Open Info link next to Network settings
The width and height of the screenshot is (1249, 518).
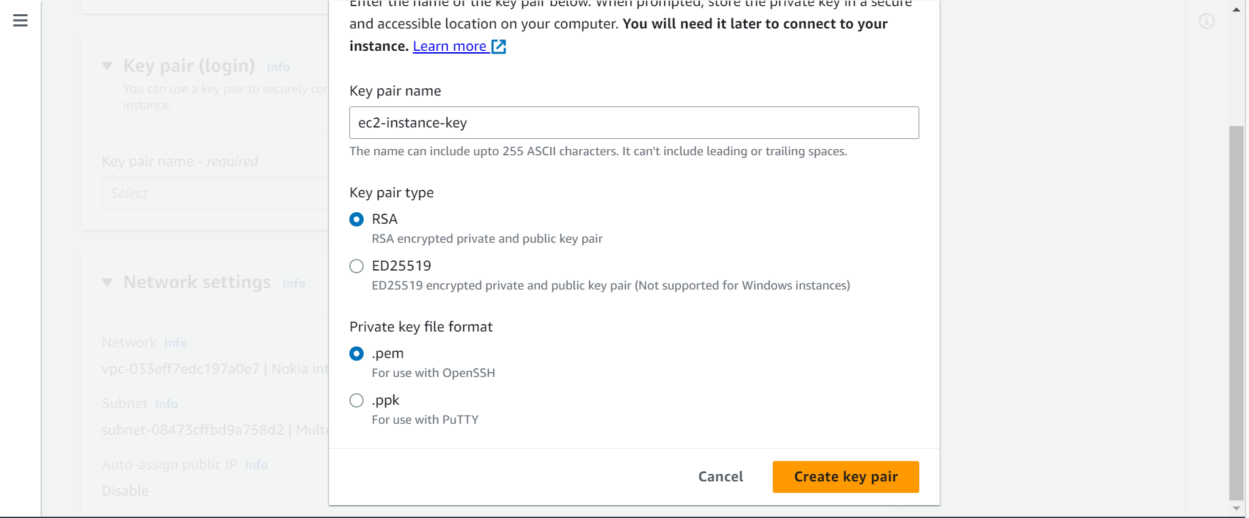point(294,283)
